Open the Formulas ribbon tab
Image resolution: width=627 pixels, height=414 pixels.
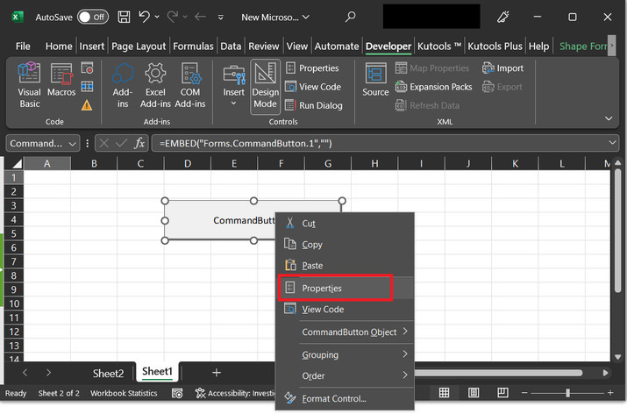(x=193, y=46)
